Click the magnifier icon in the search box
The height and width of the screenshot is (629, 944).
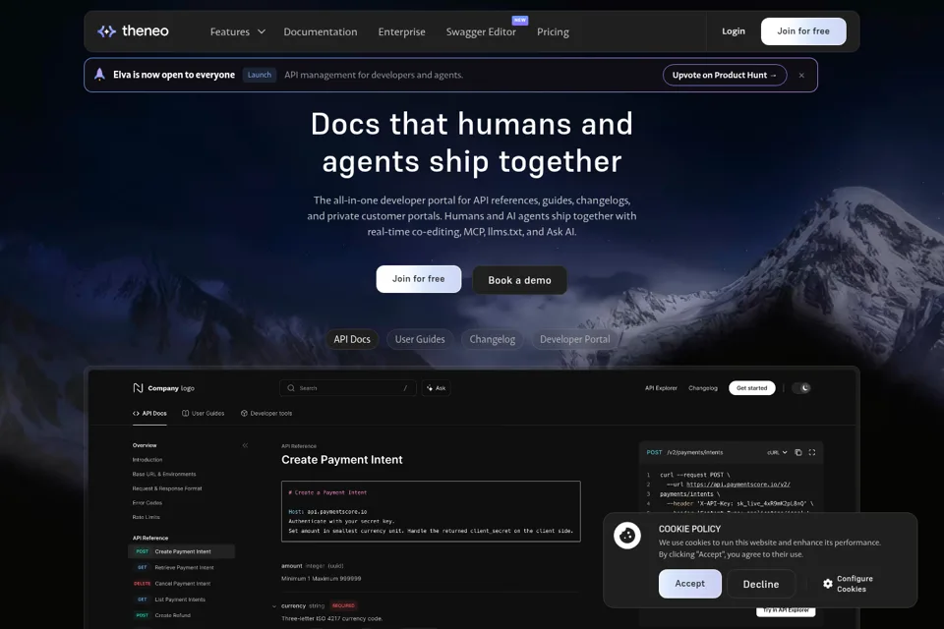pos(291,388)
